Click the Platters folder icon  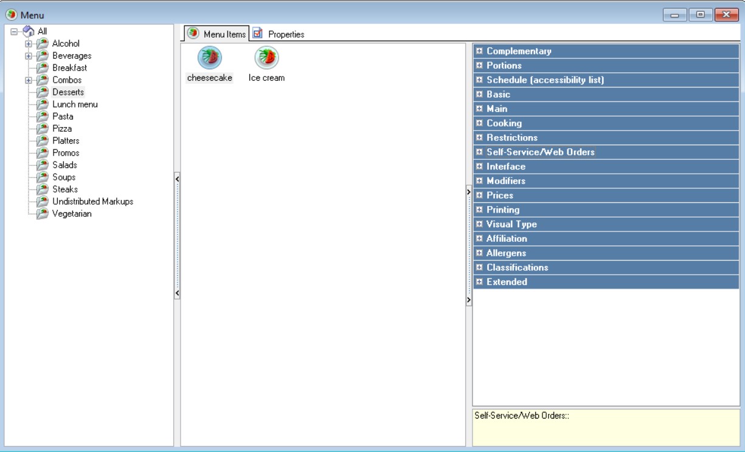(x=42, y=141)
